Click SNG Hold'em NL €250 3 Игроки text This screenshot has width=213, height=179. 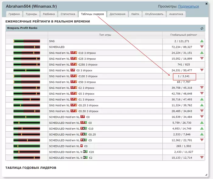[x=73, y=64]
